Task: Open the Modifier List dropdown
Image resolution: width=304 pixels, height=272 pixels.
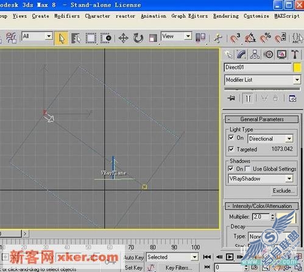Action: tap(297, 80)
